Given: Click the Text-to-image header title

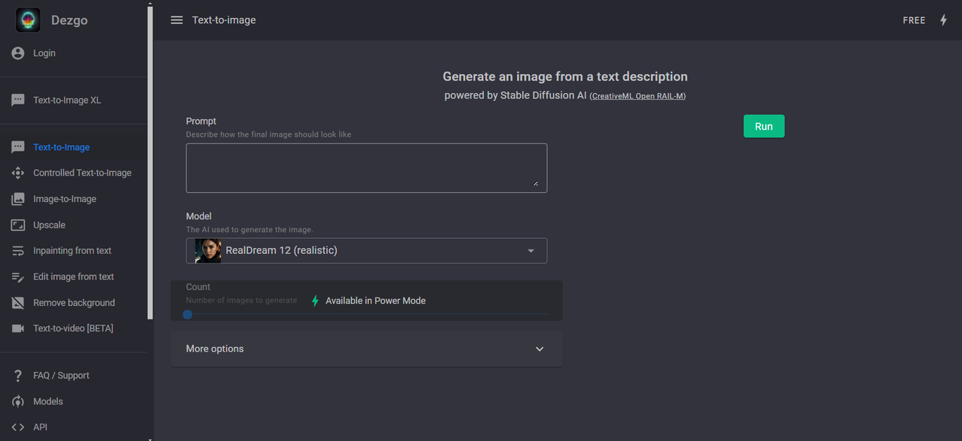Looking at the screenshot, I should pyautogui.click(x=224, y=20).
